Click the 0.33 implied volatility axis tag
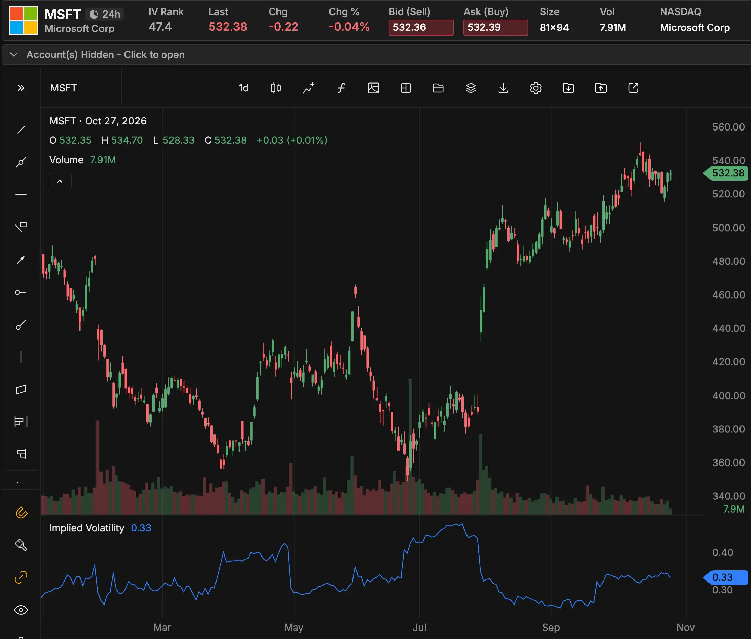751x639 pixels. coord(726,577)
